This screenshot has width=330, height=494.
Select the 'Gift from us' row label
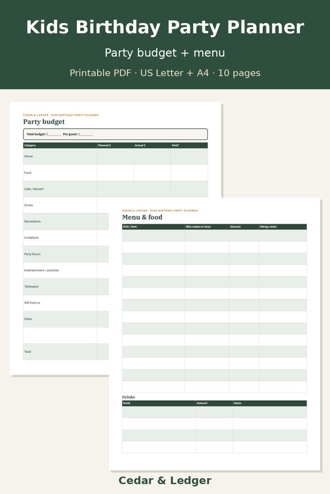[x=32, y=303]
